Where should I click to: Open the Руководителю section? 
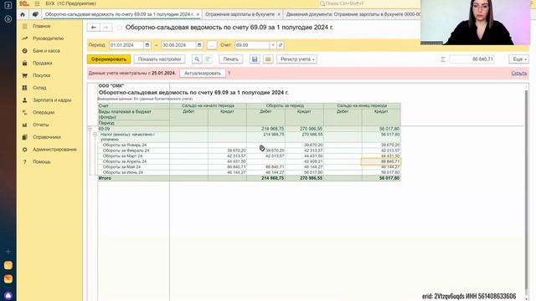click(x=49, y=38)
